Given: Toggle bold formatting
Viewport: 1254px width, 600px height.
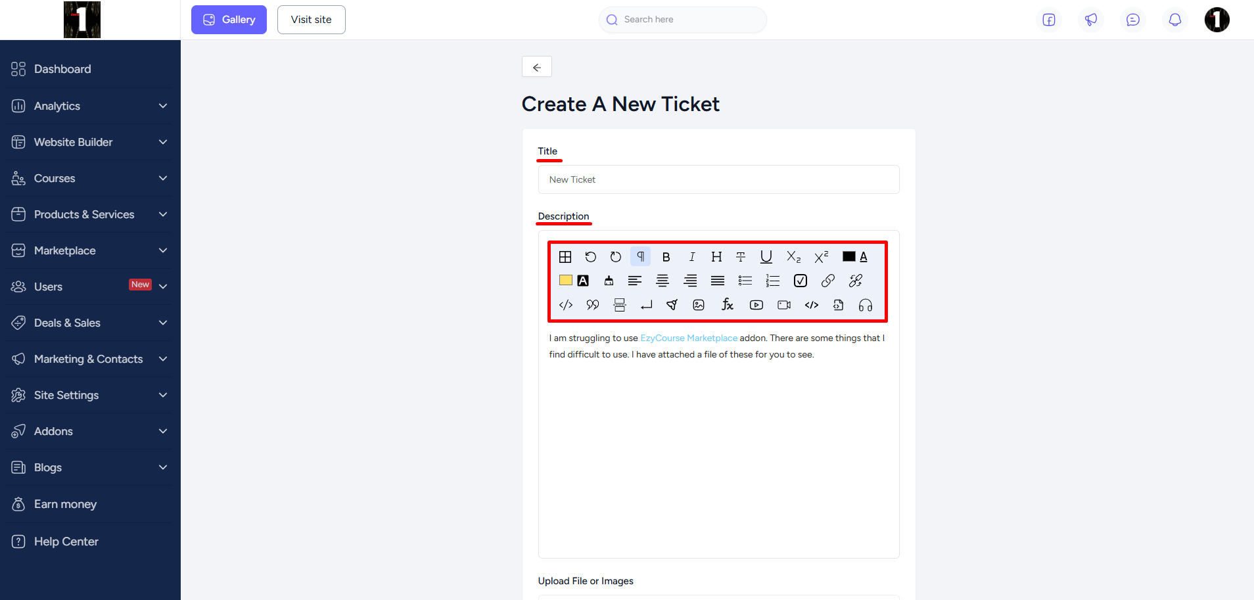Looking at the screenshot, I should [x=666, y=257].
